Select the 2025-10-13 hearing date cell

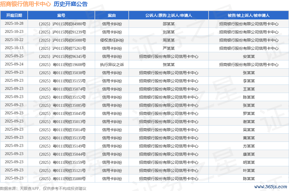pyautogui.click(x=14, y=48)
